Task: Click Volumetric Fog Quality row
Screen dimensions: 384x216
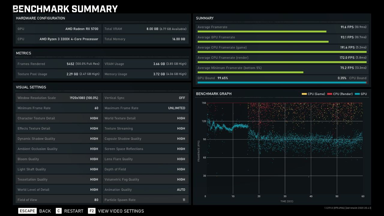Action: point(145,180)
